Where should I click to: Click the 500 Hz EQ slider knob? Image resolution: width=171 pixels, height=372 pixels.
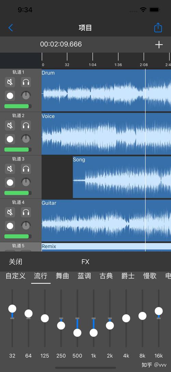click(x=77, y=332)
